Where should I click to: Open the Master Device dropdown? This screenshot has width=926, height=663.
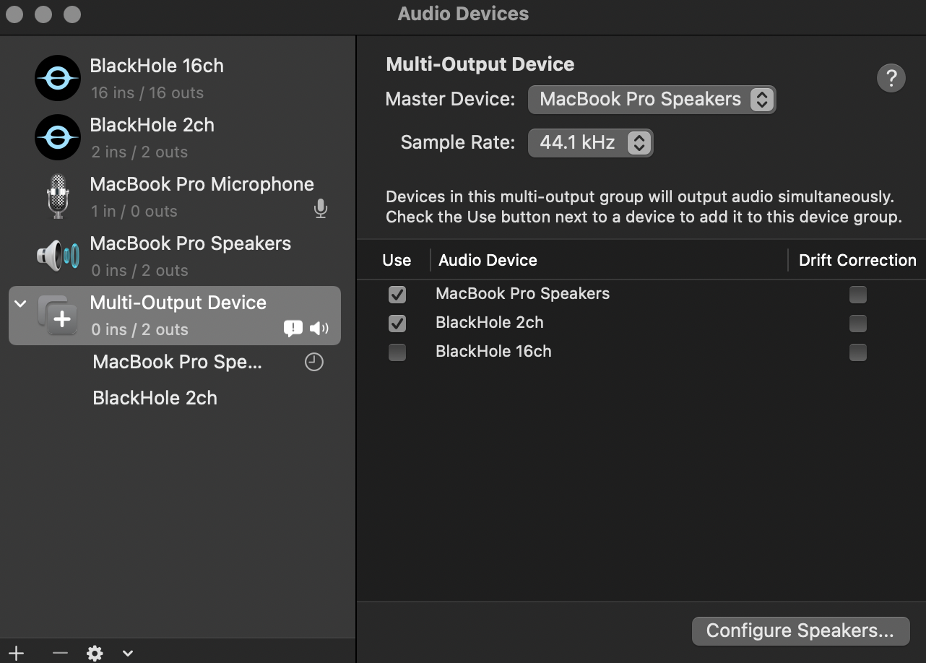pos(652,99)
